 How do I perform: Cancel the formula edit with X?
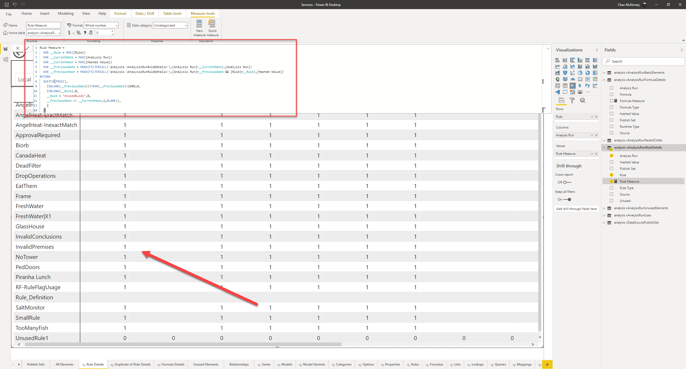coord(18,48)
